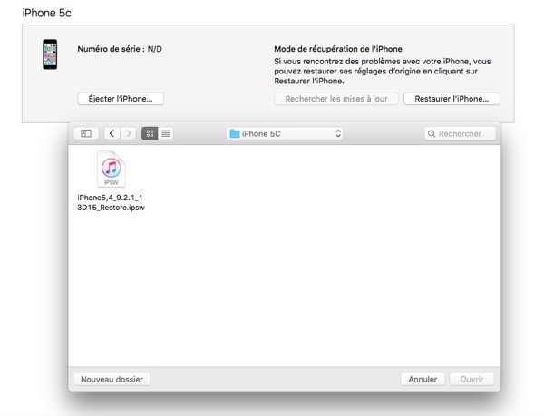Click Mode de récupération de l'iPhone heading
The height and width of the screenshot is (416, 544).
coord(338,49)
